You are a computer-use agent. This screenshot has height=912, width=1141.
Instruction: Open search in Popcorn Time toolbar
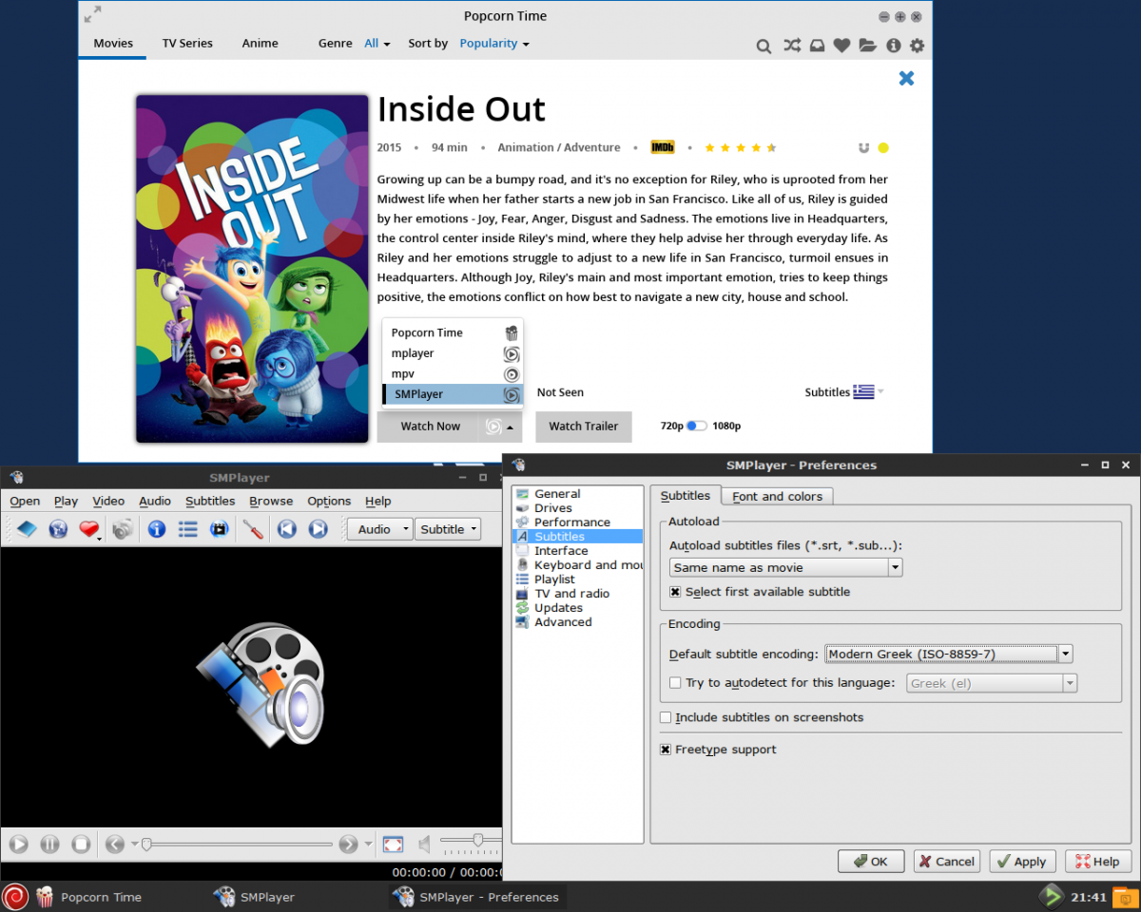pyautogui.click(x=764, y=46)
